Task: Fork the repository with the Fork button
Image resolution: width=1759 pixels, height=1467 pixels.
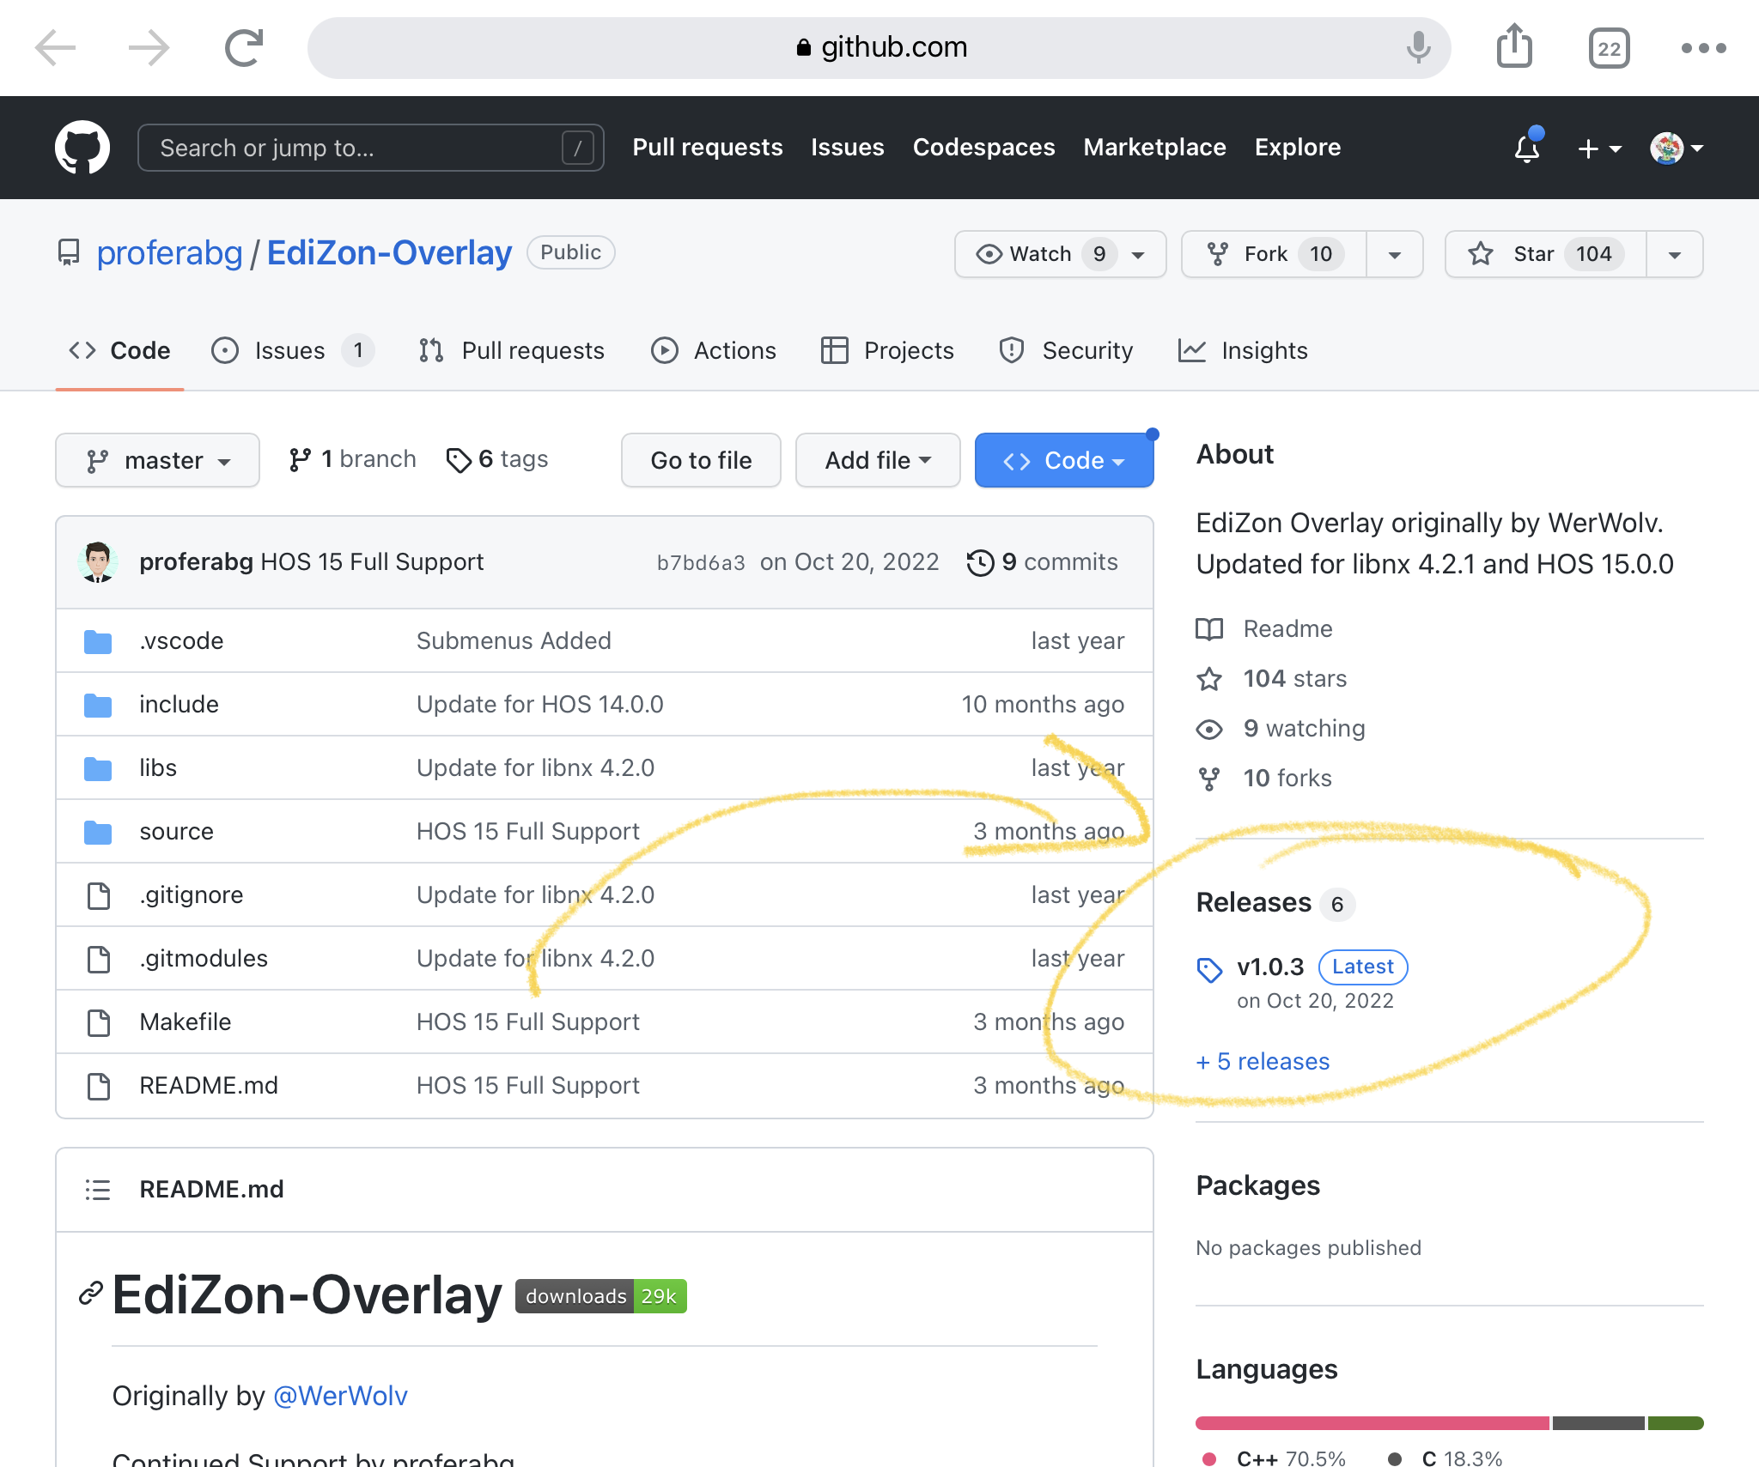Action: [x=1275, y=254]
